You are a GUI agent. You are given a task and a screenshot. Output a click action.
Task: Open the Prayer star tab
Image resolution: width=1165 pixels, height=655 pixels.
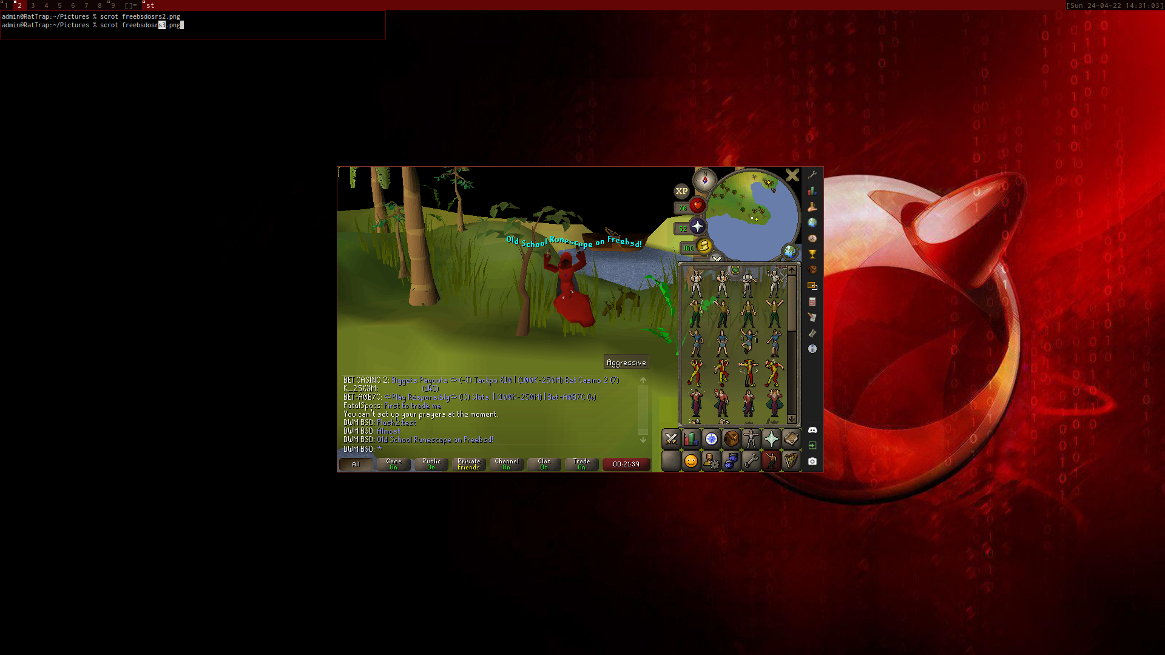(771, 438)
